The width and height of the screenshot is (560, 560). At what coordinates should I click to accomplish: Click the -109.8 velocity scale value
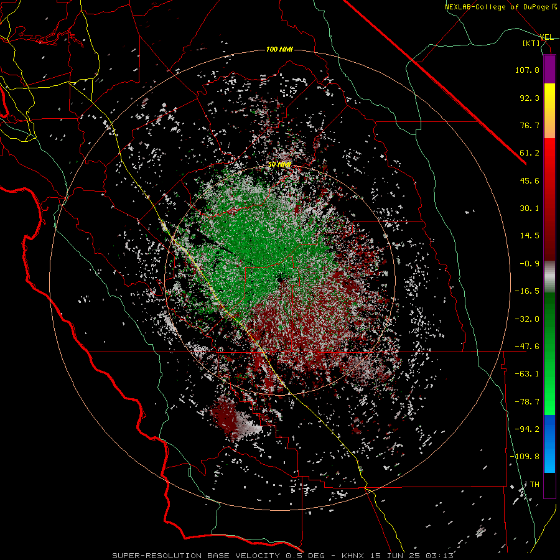coord(525,457)
